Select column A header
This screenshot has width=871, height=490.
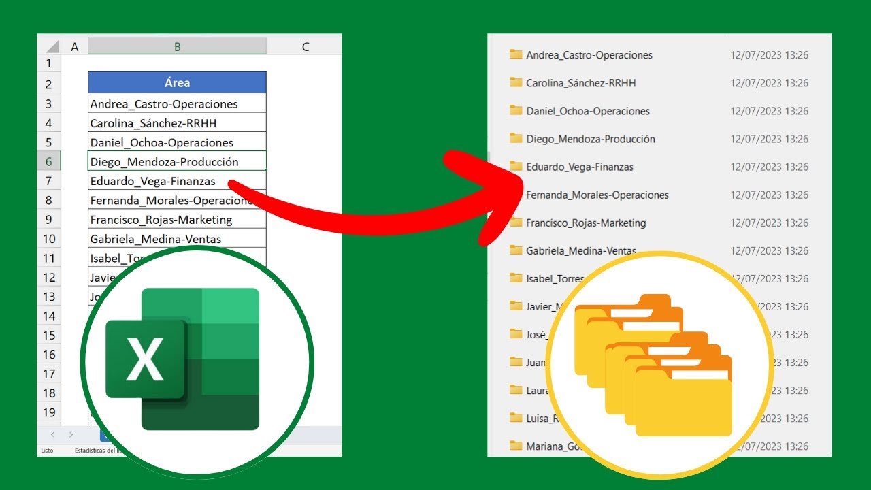pyautogui.click(x=75, y=46)
